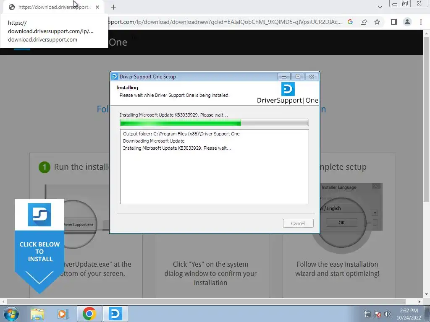The height and width of the screenshot is (322, 430).
Task: Open Windows Media Player from taskbar
Action: tap(63, 314)
